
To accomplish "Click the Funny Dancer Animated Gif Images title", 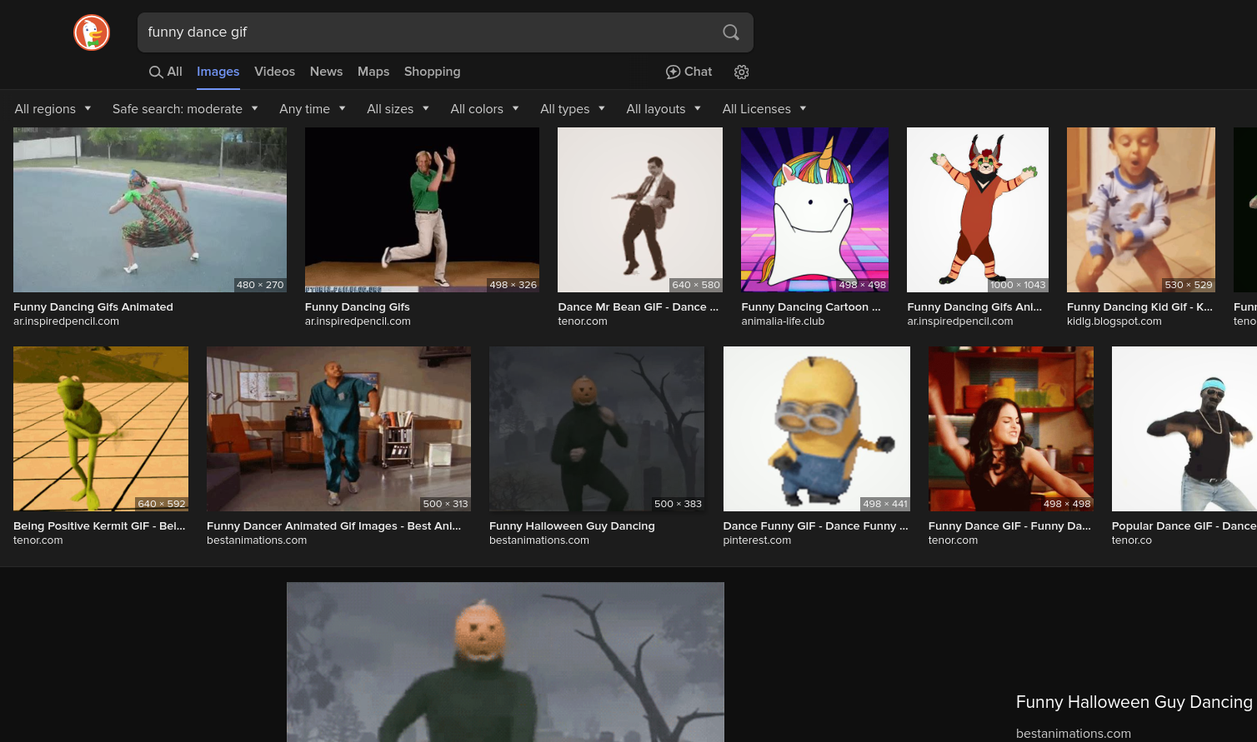I will pos(333,526).
